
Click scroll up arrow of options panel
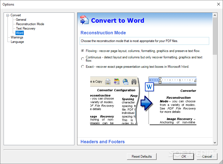click(x=215, y=15)
